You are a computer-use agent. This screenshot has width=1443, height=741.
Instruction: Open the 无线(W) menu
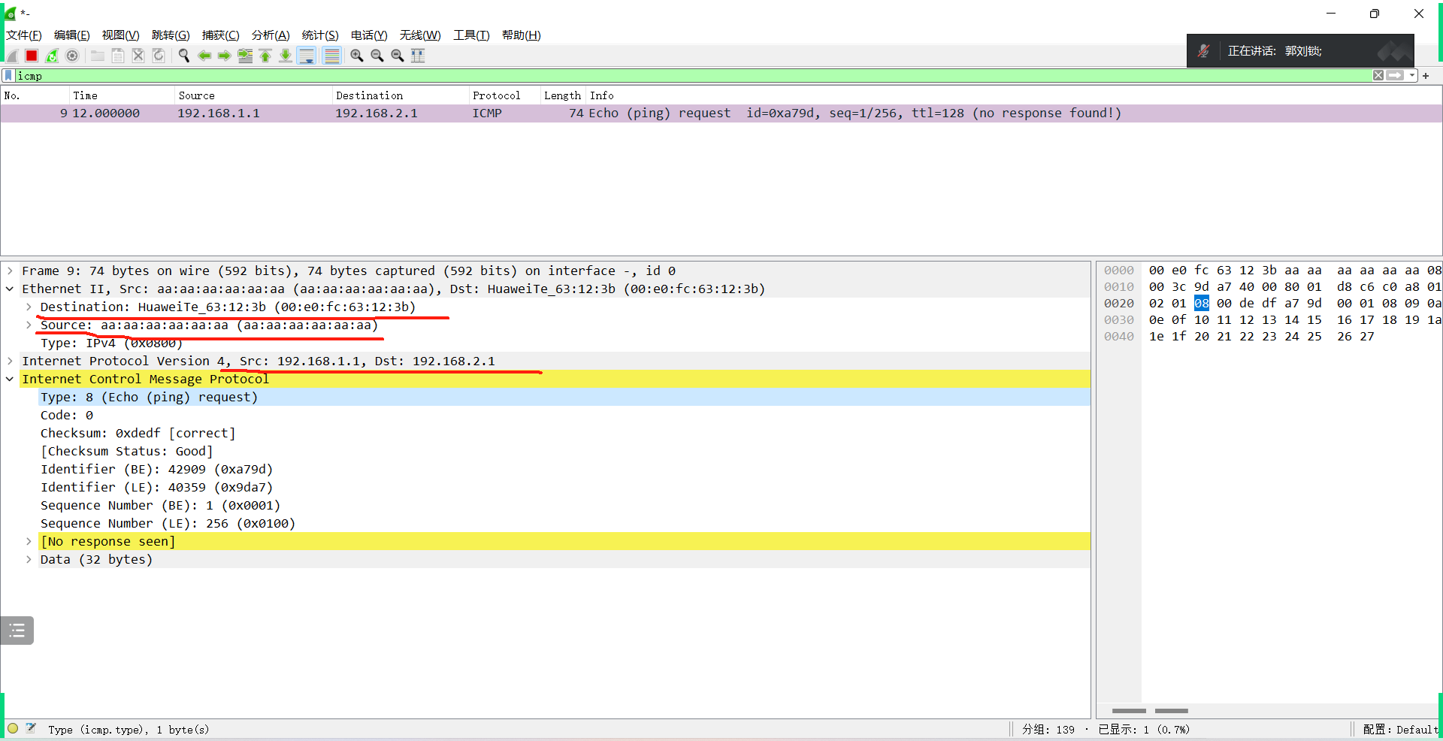(420, 35)
